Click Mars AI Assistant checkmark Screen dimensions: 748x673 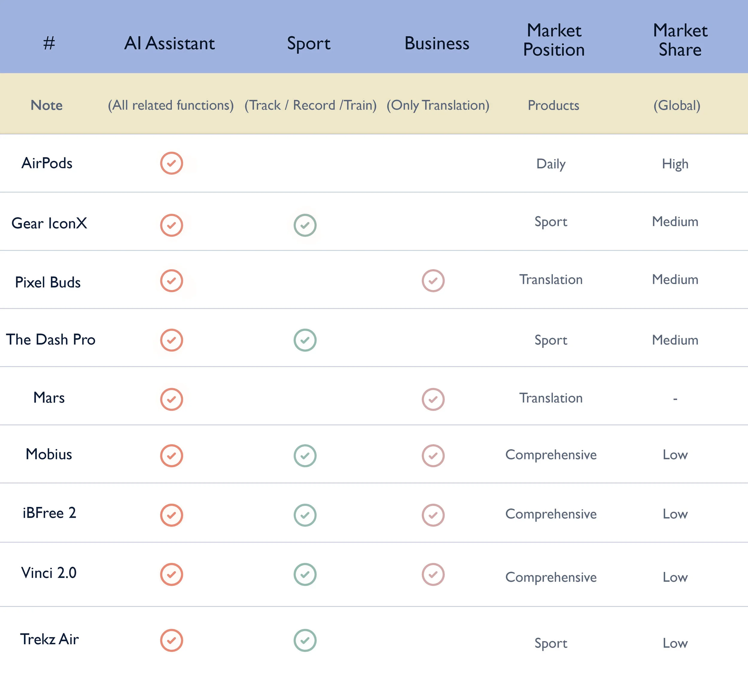pos(171,399)
